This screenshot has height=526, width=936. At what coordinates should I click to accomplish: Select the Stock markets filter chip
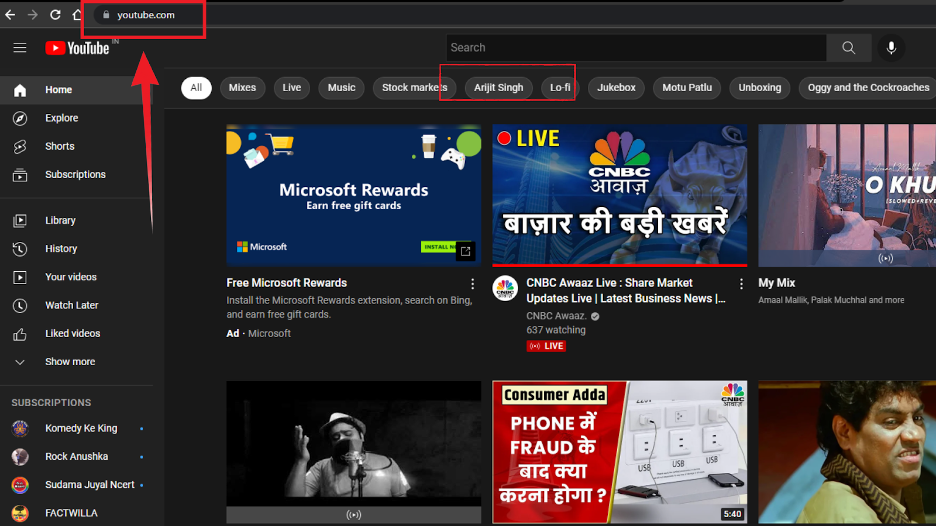[x=414, y=88]
